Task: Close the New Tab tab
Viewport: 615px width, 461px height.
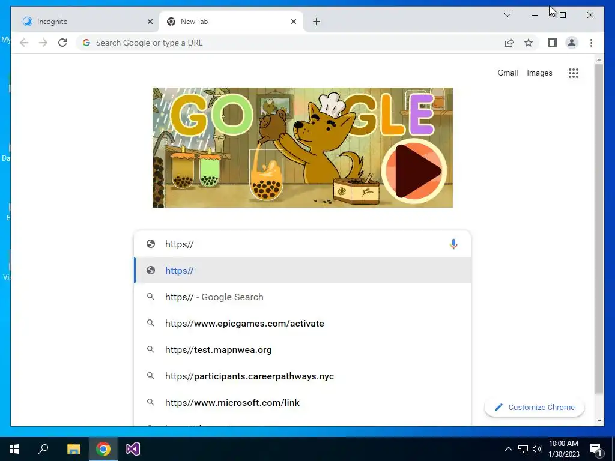Action: pos(293,22)
